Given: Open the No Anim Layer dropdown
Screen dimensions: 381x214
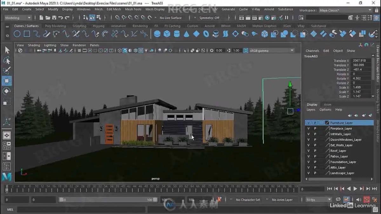Looking at the screenshot, I should pyautogui.click(x=283, y=200).
